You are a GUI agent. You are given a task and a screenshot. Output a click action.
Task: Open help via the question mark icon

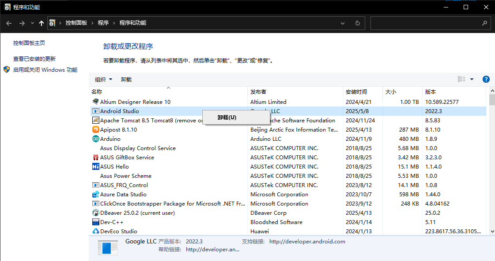pyautogui.click(x=486, y=79)
